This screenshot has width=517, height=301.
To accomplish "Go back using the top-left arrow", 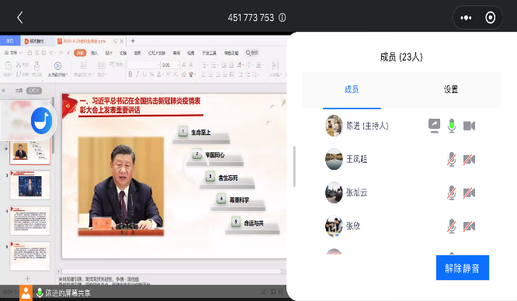I will click(20, 18).
